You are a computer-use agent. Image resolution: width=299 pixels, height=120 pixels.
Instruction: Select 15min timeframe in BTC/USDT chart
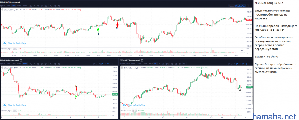pyautogui.click(x=139, y=64)
